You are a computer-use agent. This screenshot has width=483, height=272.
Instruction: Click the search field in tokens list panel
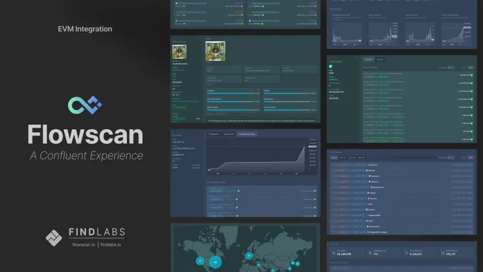[402, 158]
